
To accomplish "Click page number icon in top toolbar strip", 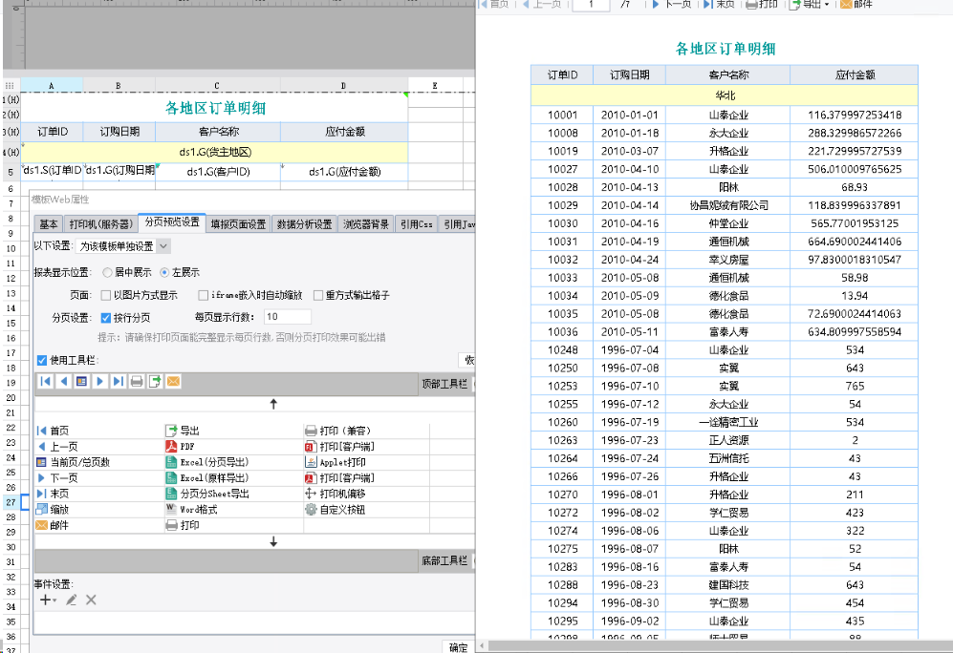I will coord(81,381).
